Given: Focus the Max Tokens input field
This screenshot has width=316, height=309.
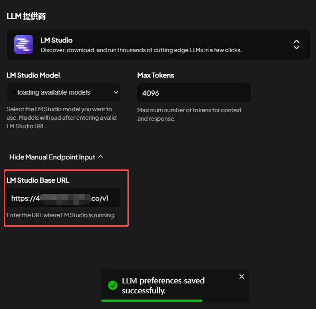Looking at the screenshot, I should (194, 93).
